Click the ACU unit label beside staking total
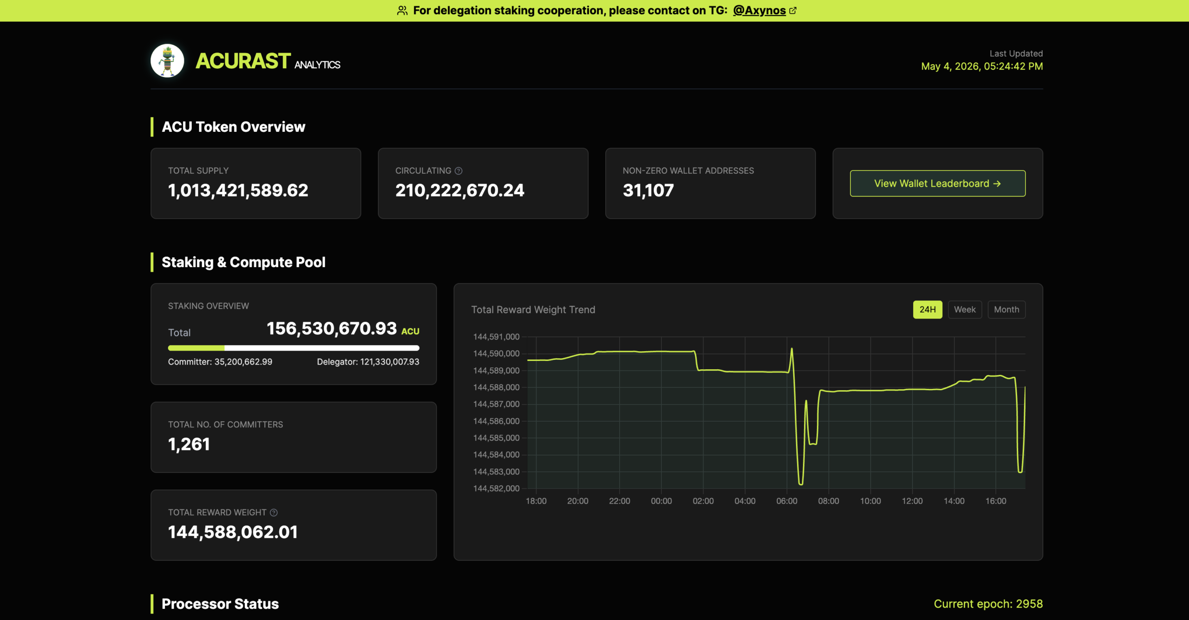 tap(410, 332)
